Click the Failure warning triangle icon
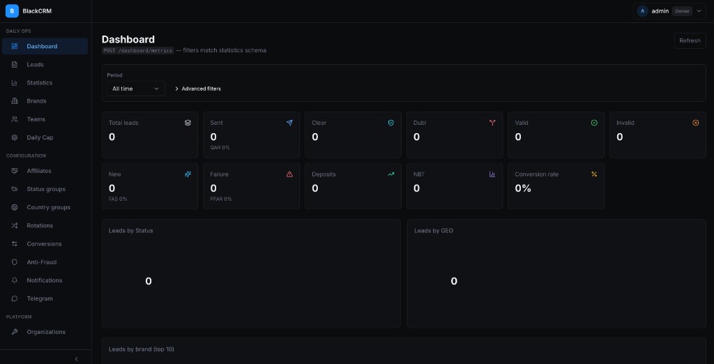Image resolution: width=714 pixels, height=364 pixels. point(289,174)
